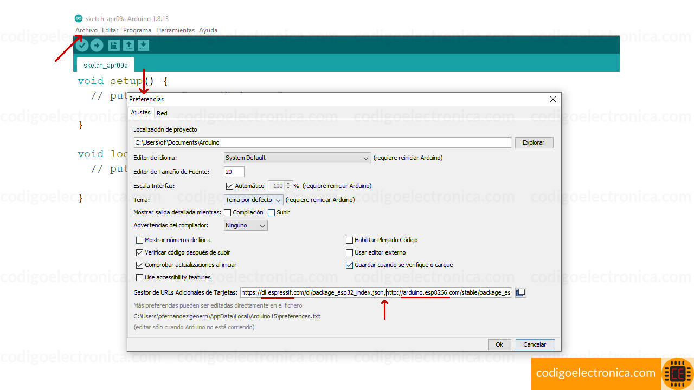Close the Preferencias dialog
This screenshot has height=390, width=694.
(553, 99)
